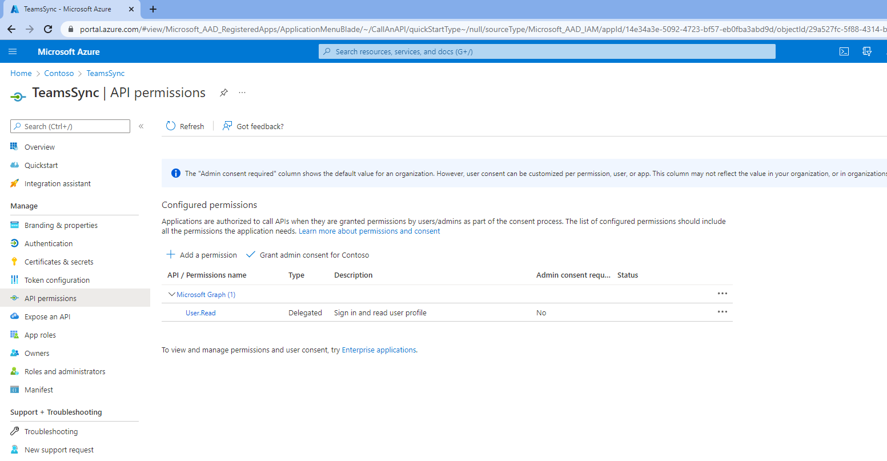Viewport: 887px width, 461px height.
Task: Click the Token configuration icon
Action: click(14, 280)
